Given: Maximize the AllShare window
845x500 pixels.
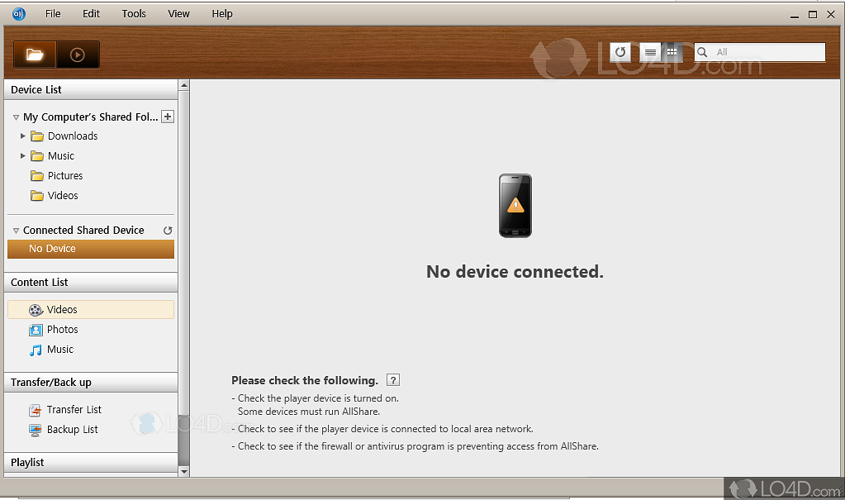Looking at the screenshot, I should pyautogui.click(x=813, y=15).
